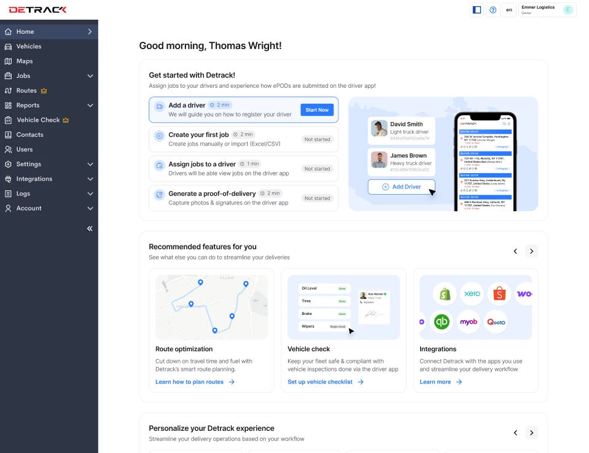Click the Shopify integration icon

click(444, 294)
